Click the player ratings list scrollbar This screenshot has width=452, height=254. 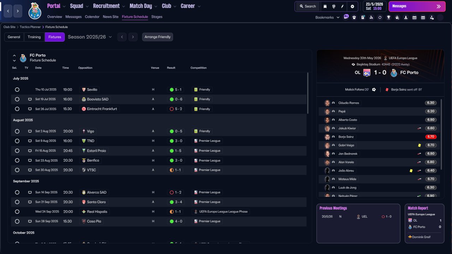tap(441, 134)
